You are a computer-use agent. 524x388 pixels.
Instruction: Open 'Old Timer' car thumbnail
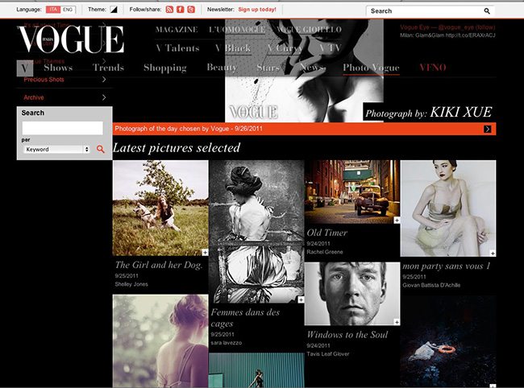[352, 192]
